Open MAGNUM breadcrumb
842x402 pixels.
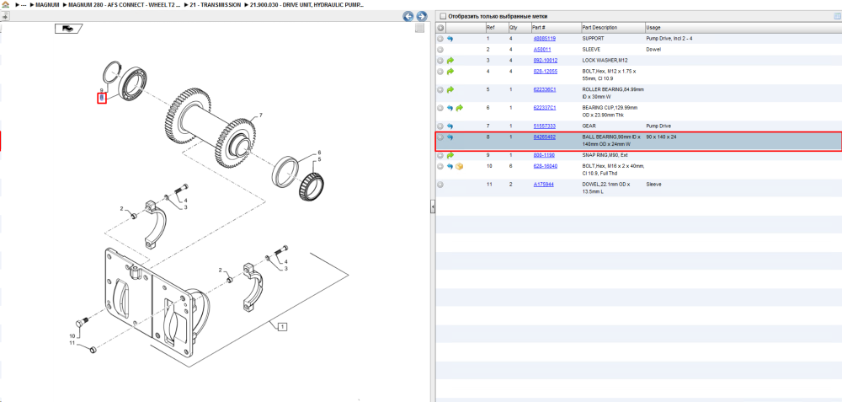(x=47, y=4)
